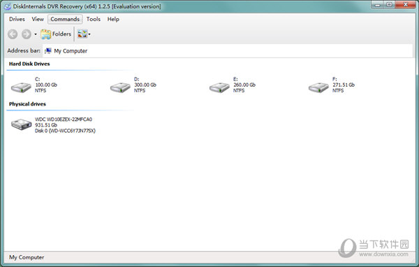Click the Forward navigation arrow
Screen dimensions: 419x267
(x=27, y=34)
